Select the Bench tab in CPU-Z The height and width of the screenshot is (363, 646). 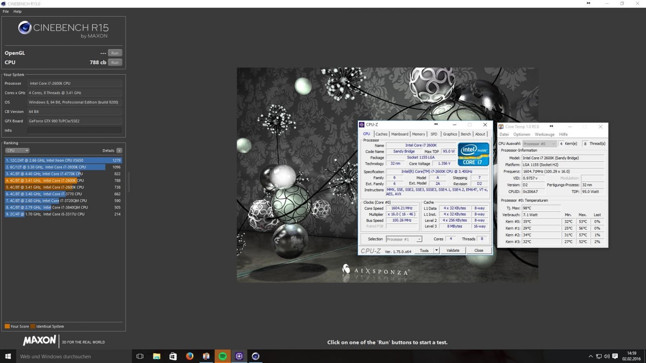point(466,134)
